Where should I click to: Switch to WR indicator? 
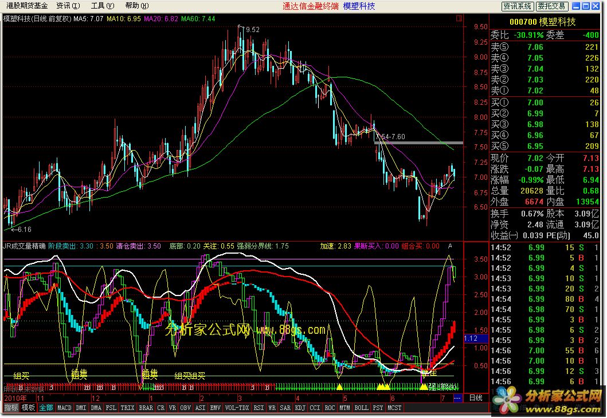(272, 408)
